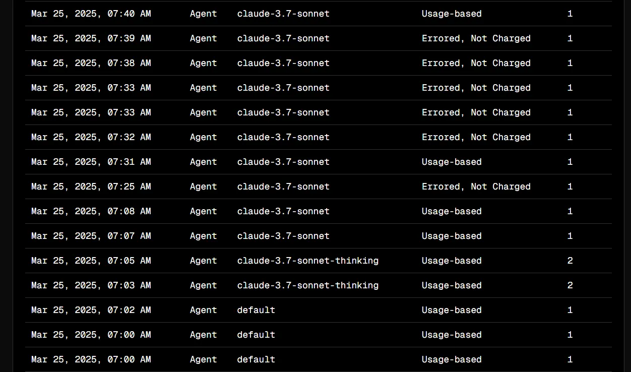Click claude-3.7-sonnet in the 07:32 AM row
Screen dimensions: 631x372
point(283,137)
